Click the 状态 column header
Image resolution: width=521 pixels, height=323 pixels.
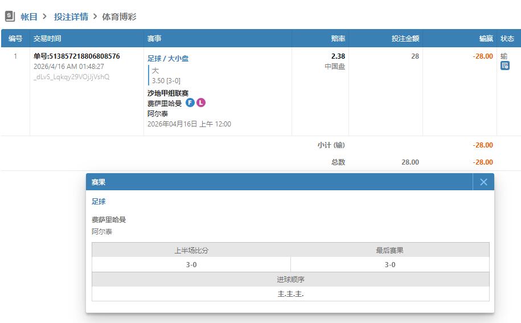pos(507,39)
